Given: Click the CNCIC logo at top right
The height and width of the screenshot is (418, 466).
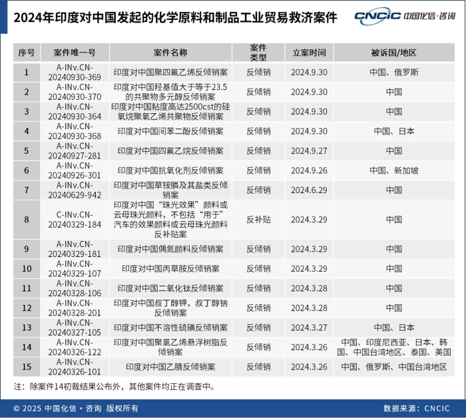Looking at the screenshot, I should pos(405,16).
